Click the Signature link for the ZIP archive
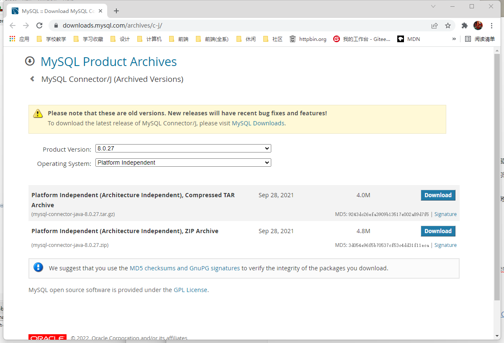This screenshot has height=343, width=504. pyautogui.click(x=445, y=245)
